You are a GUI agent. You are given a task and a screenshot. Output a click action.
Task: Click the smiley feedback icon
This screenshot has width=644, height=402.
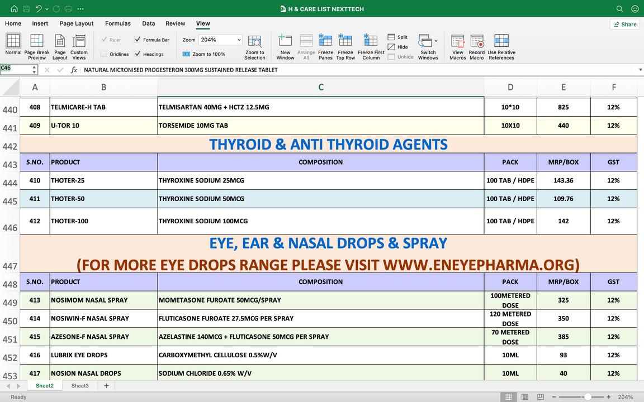point(634,8)
